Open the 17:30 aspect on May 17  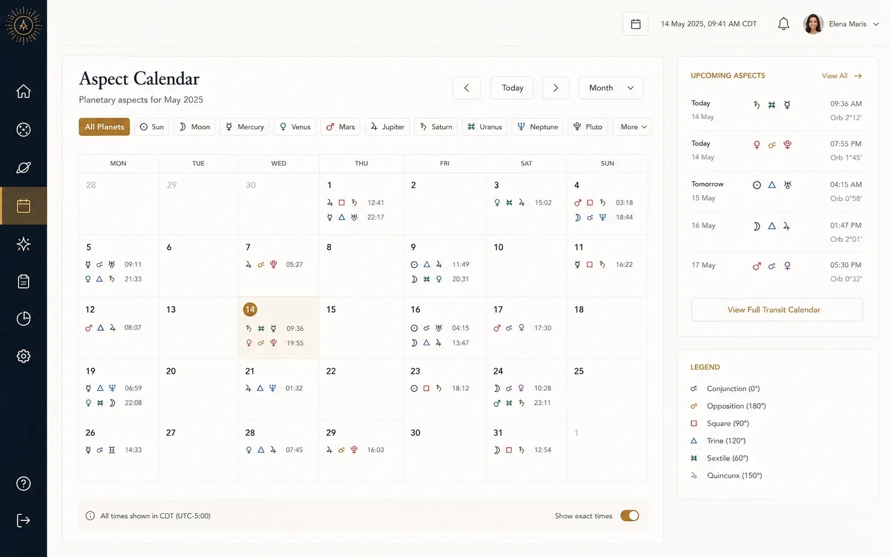click(522, 328)
